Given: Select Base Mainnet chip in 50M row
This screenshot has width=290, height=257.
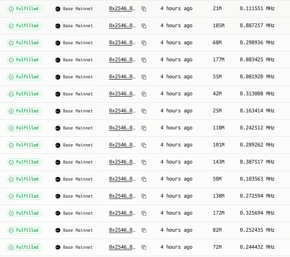Looking at the screenshot, I should pos(75,179).
